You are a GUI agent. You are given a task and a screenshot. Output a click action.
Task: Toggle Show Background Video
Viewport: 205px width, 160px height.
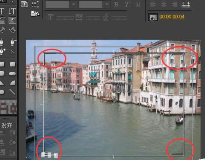point(153,17)
